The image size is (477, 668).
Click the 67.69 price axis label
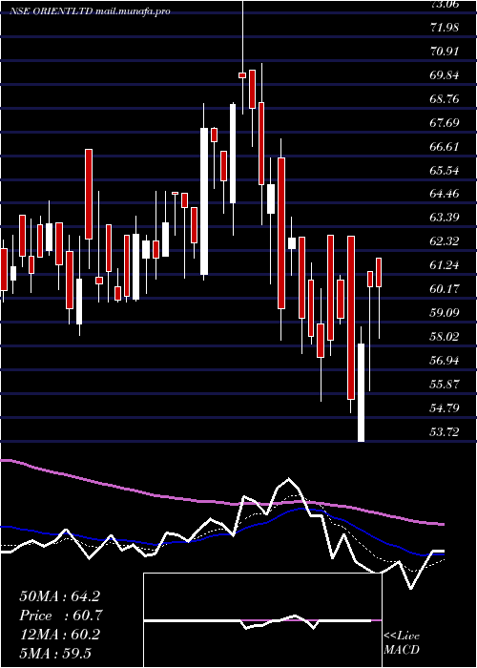coord(446,123)
